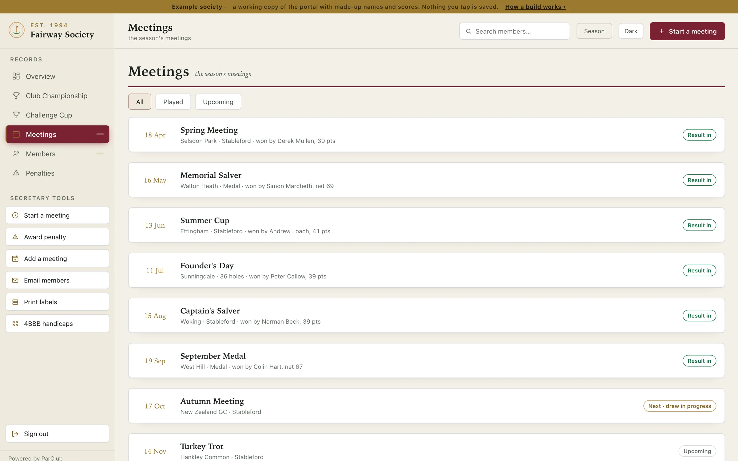Image resolution: width=738 pixels, height=461 pixels.
Task: Open Challenge Cup in the sidebar
Action: coord(58,115)
